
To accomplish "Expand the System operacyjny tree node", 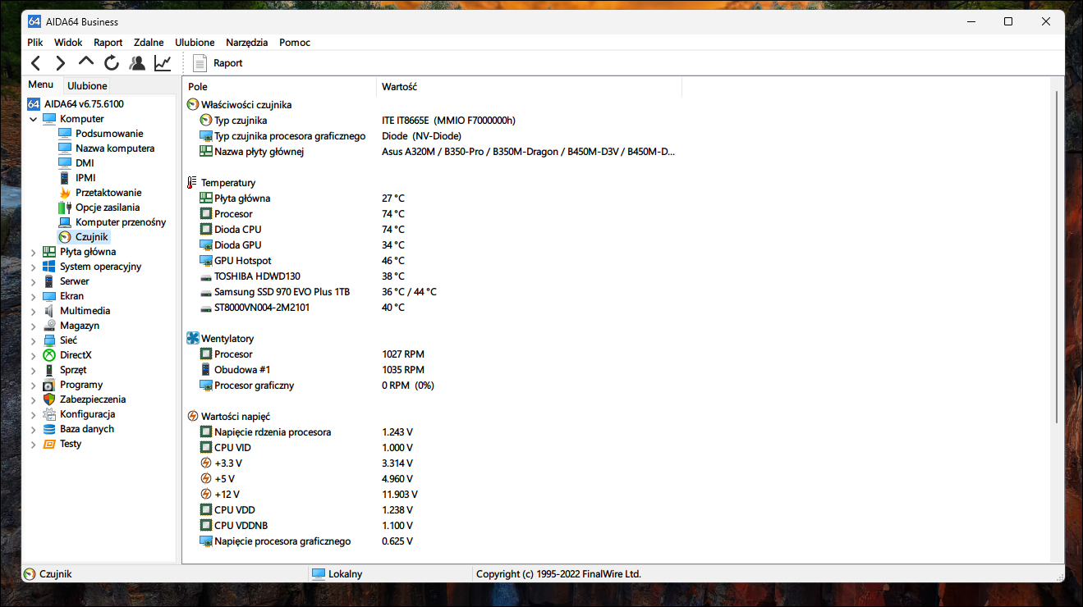I will pos(34,267).
